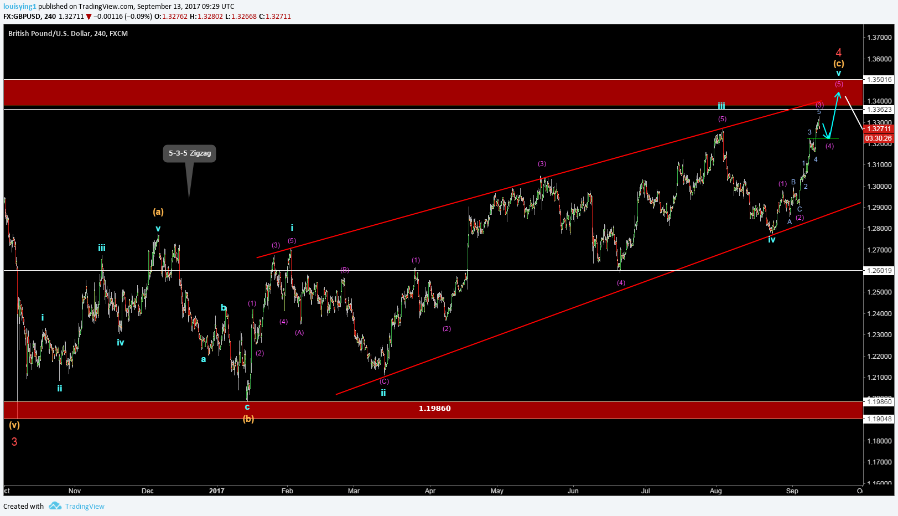Click the TradingView cloud logo icon
The image size is (898, 516).
(x=55, y=505)
